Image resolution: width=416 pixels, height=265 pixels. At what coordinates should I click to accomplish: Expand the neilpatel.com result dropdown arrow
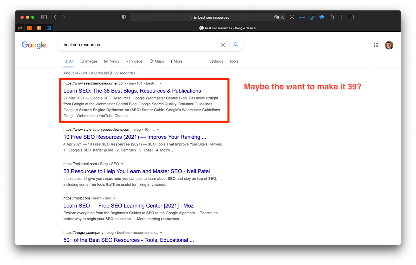(122, 164)
